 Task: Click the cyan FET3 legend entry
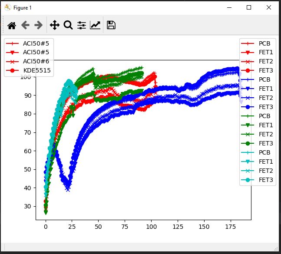(x=257, y=180)
